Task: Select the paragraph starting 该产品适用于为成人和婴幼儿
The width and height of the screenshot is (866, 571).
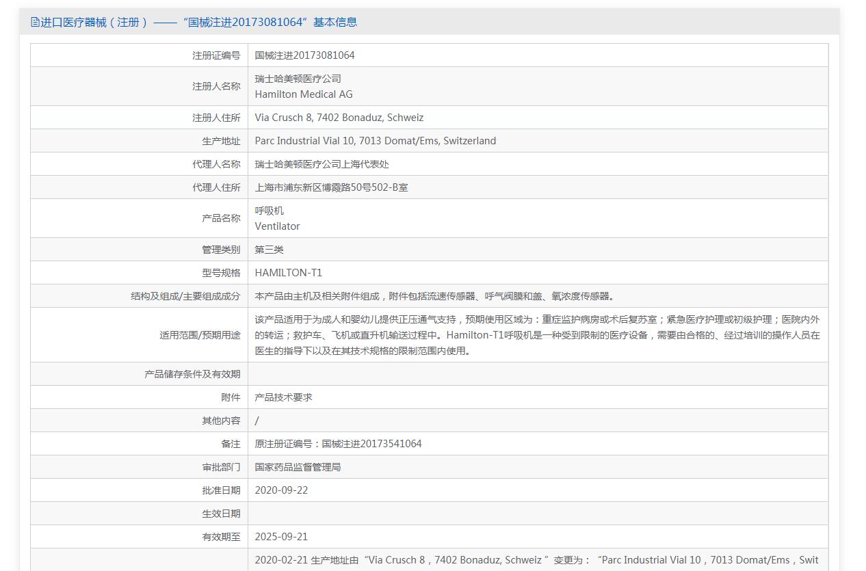Action: [538, 335]
